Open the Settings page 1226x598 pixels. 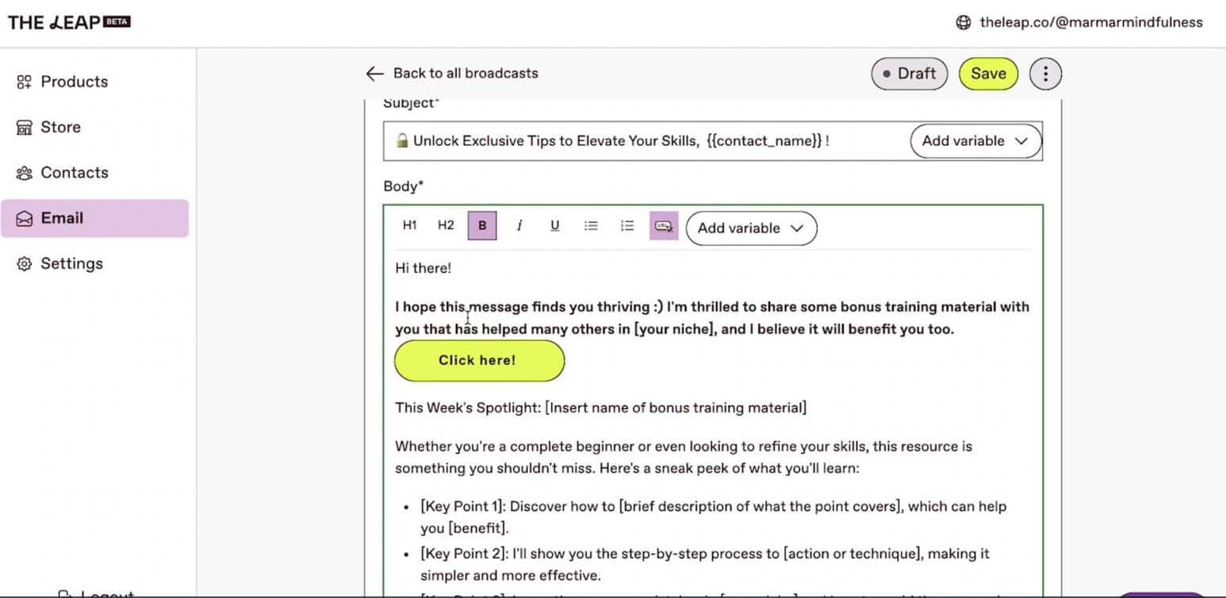[71, 263]
